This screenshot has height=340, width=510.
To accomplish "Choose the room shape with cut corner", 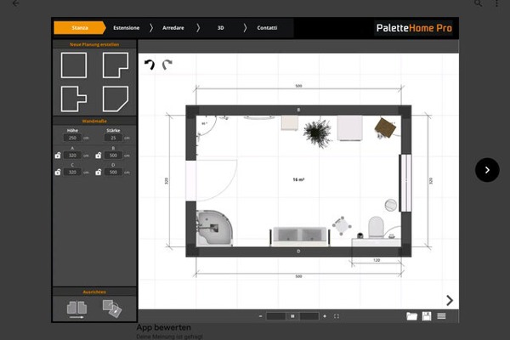I will coord(115,99).
